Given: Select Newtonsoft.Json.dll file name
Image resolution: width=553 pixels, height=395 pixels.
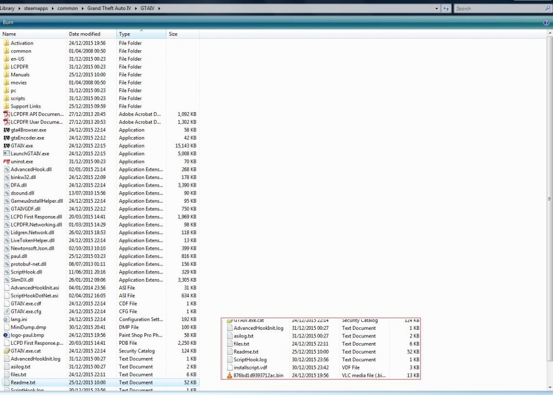Looking at the screenshot, I should (33, 249).
